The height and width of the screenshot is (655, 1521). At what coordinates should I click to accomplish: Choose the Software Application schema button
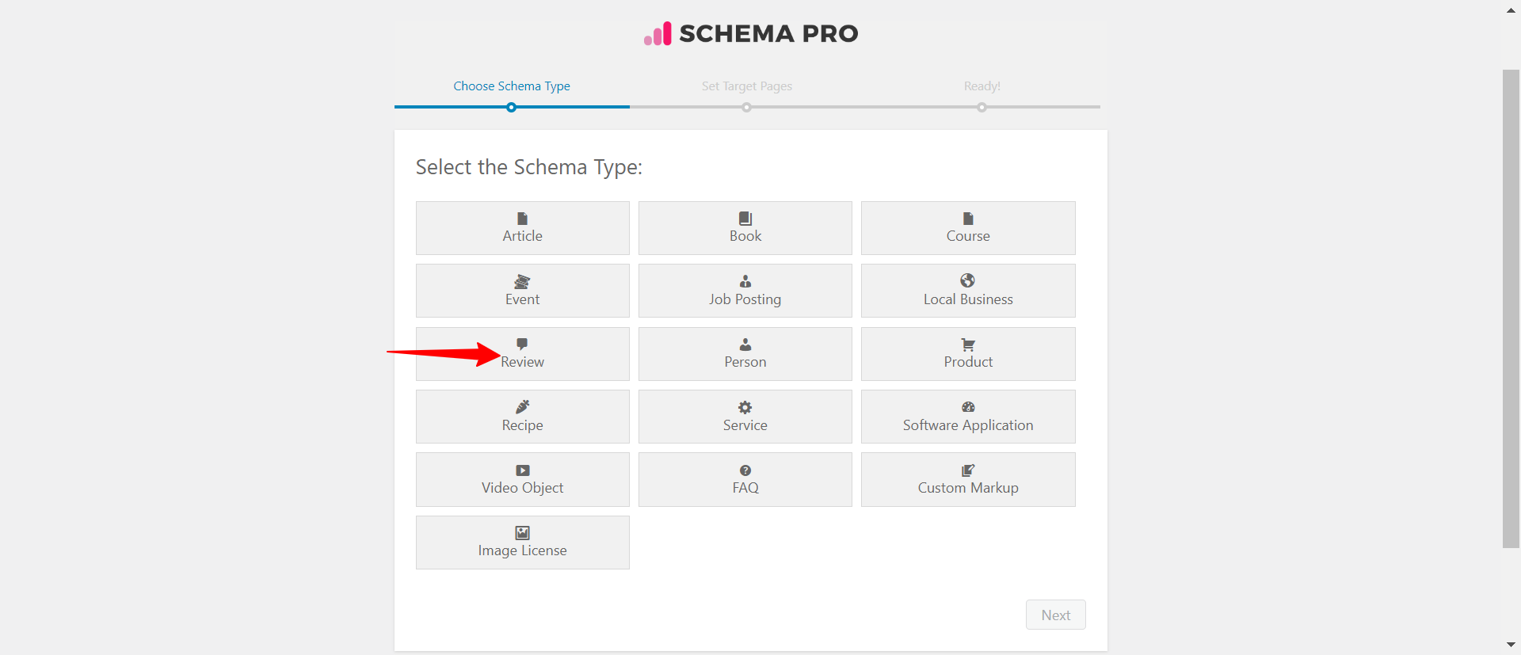pos(967,417)
